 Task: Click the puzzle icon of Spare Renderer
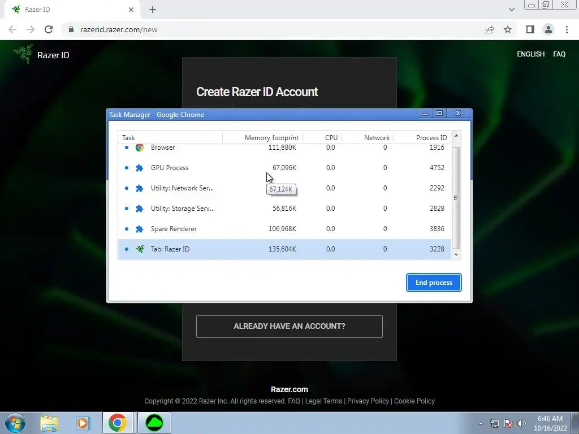click(x=140, y=229)
